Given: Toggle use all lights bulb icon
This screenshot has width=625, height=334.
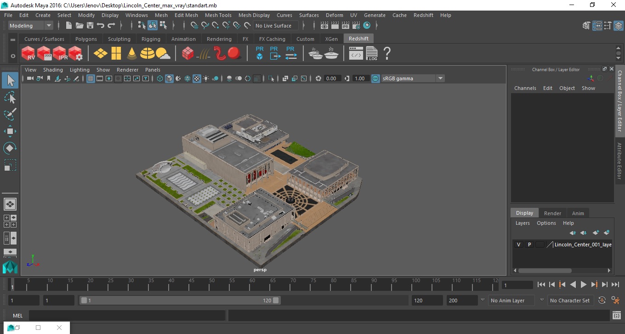Looking at the screenshot, I should tap(206, 78).
